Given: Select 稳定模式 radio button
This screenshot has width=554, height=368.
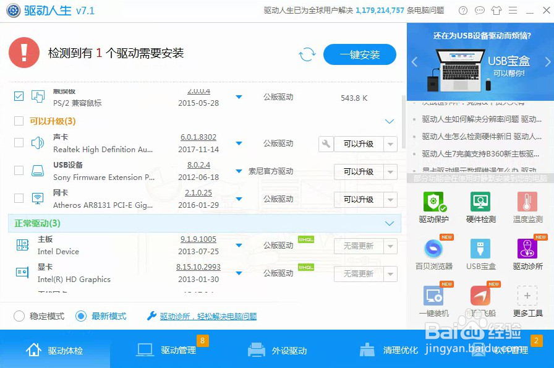Looking at the screenshot, I should pyautogui.click(x=19, y=316).
